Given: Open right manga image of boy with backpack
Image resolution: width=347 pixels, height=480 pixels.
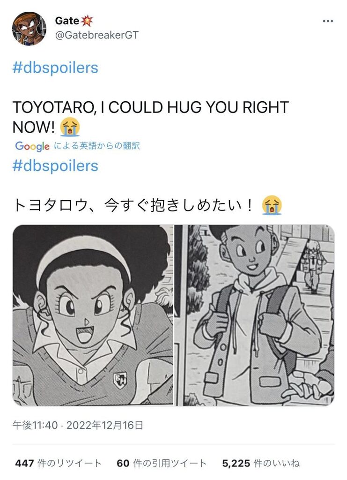Looking at the screenshot, I should coord(254,315).
